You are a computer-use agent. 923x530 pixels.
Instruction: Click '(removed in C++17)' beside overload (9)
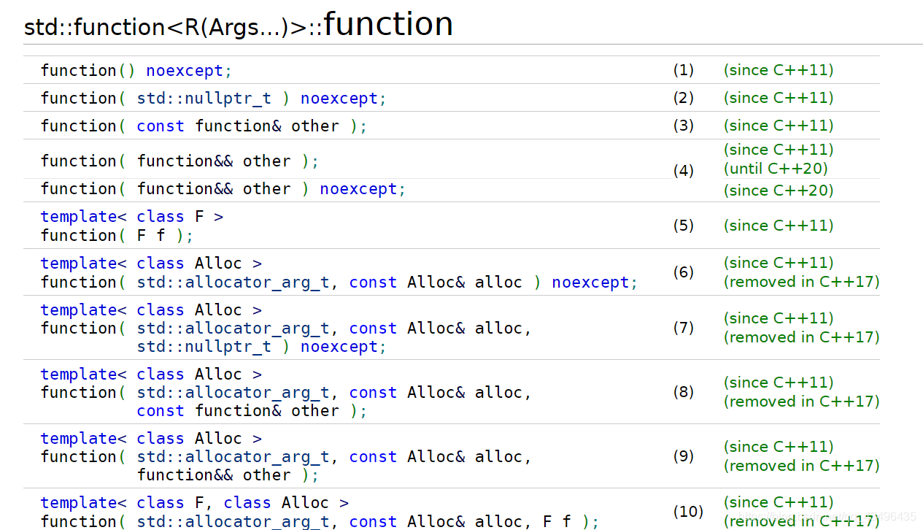(x=802, y=466)
